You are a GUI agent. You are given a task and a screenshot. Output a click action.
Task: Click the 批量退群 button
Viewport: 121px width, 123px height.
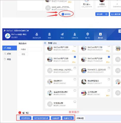56,118
